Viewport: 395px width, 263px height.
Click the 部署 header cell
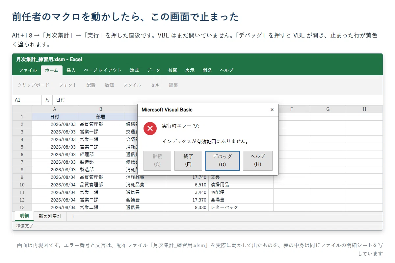pyautogui.click(x=101, y=117)
